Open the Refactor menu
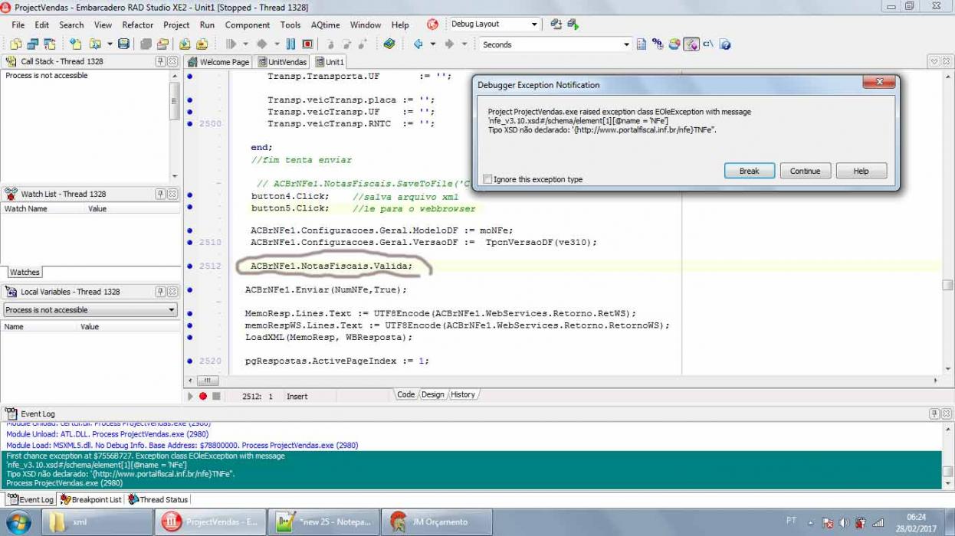The width and height of the screenshot is (955, 536). coord(138,25)
